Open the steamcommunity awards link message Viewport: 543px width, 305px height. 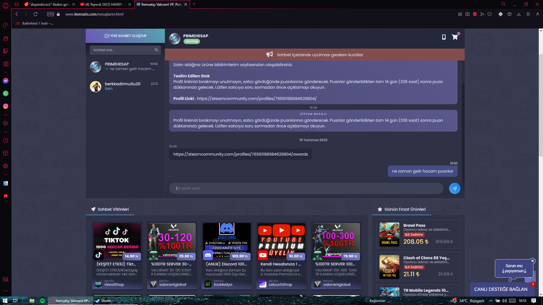pos(240,154)
